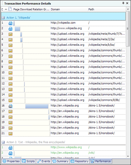Select the /wikipedia/meta/b/ba/ path cell
The height and width of the screenshot is (165, 131).
tap(102, 45)
